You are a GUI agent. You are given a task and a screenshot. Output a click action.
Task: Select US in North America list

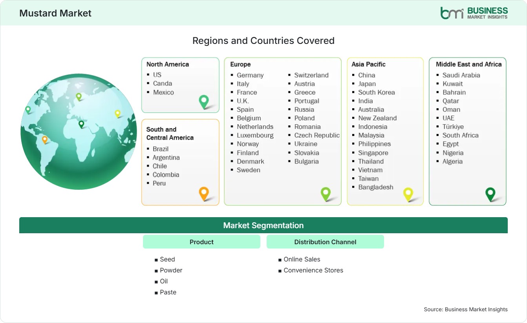157,74
